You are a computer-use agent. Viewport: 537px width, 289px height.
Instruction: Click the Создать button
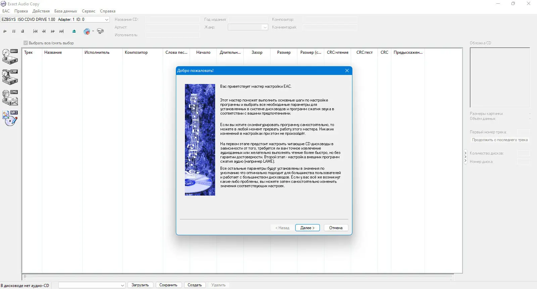[x=195, y=285]
